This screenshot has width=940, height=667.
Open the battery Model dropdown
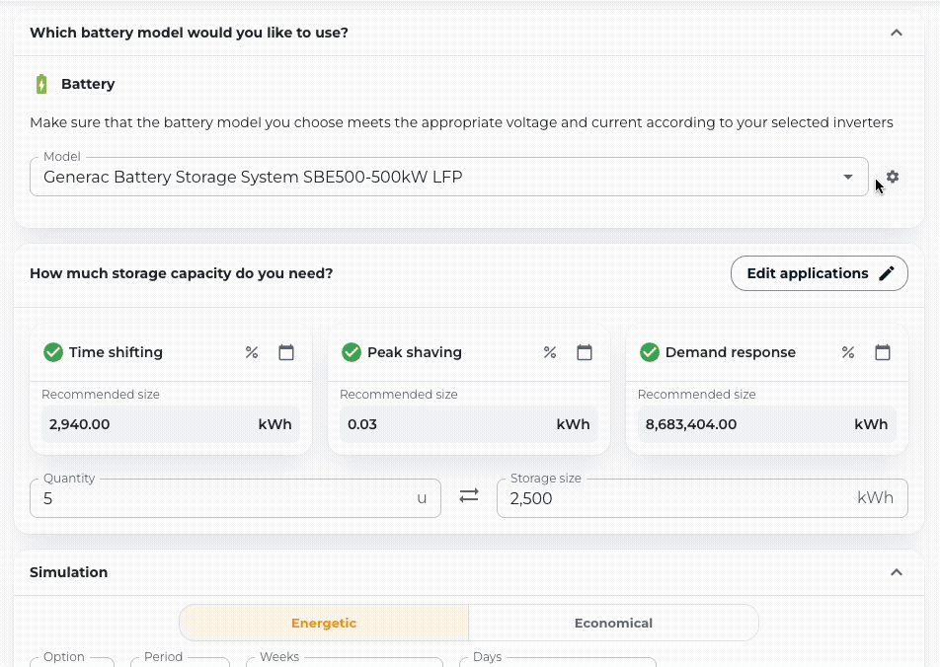[x=449, y=178]
